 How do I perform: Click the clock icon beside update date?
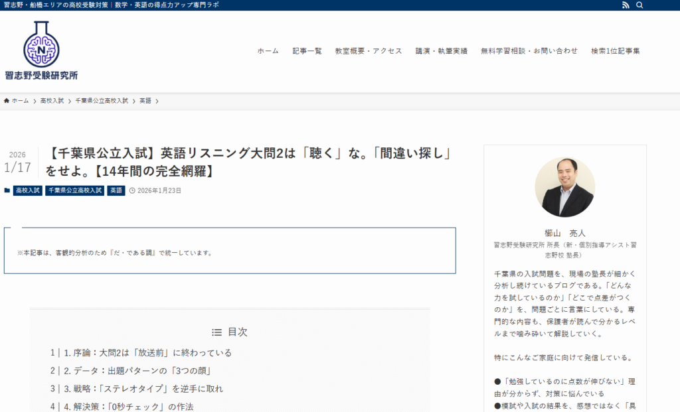click(132, 190)
